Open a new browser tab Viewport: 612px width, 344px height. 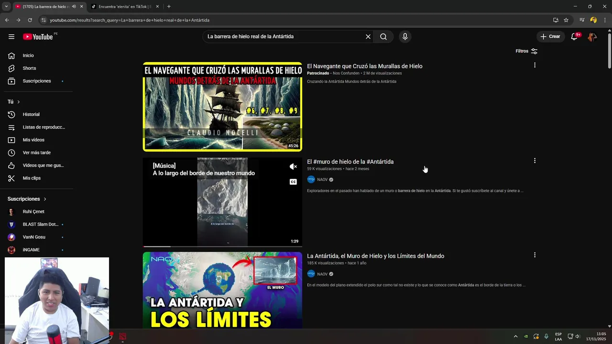click(x=169, y=7)
